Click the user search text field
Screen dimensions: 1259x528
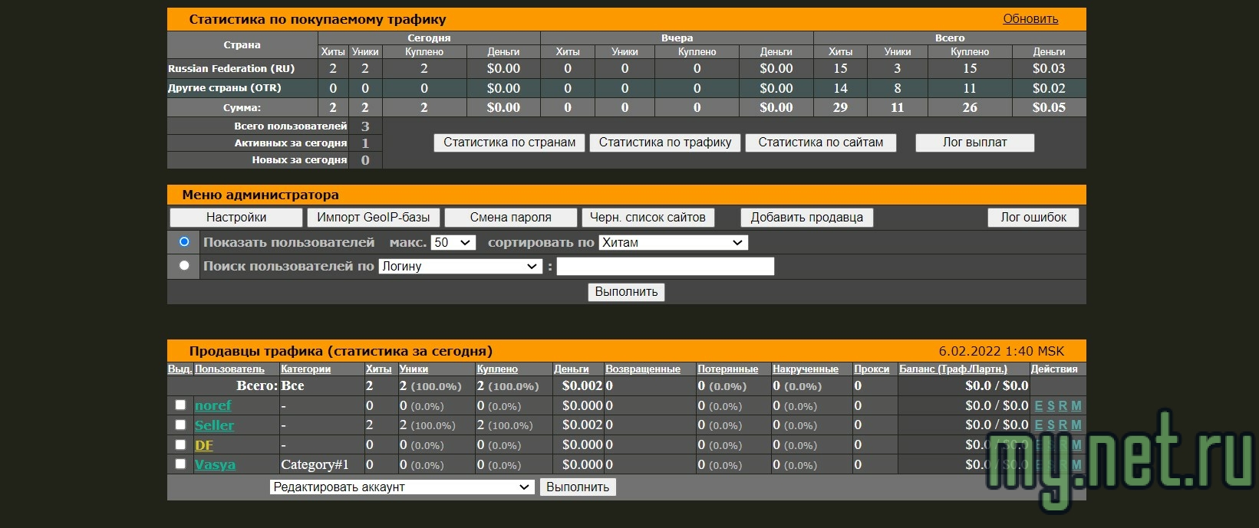pos(665,267)
